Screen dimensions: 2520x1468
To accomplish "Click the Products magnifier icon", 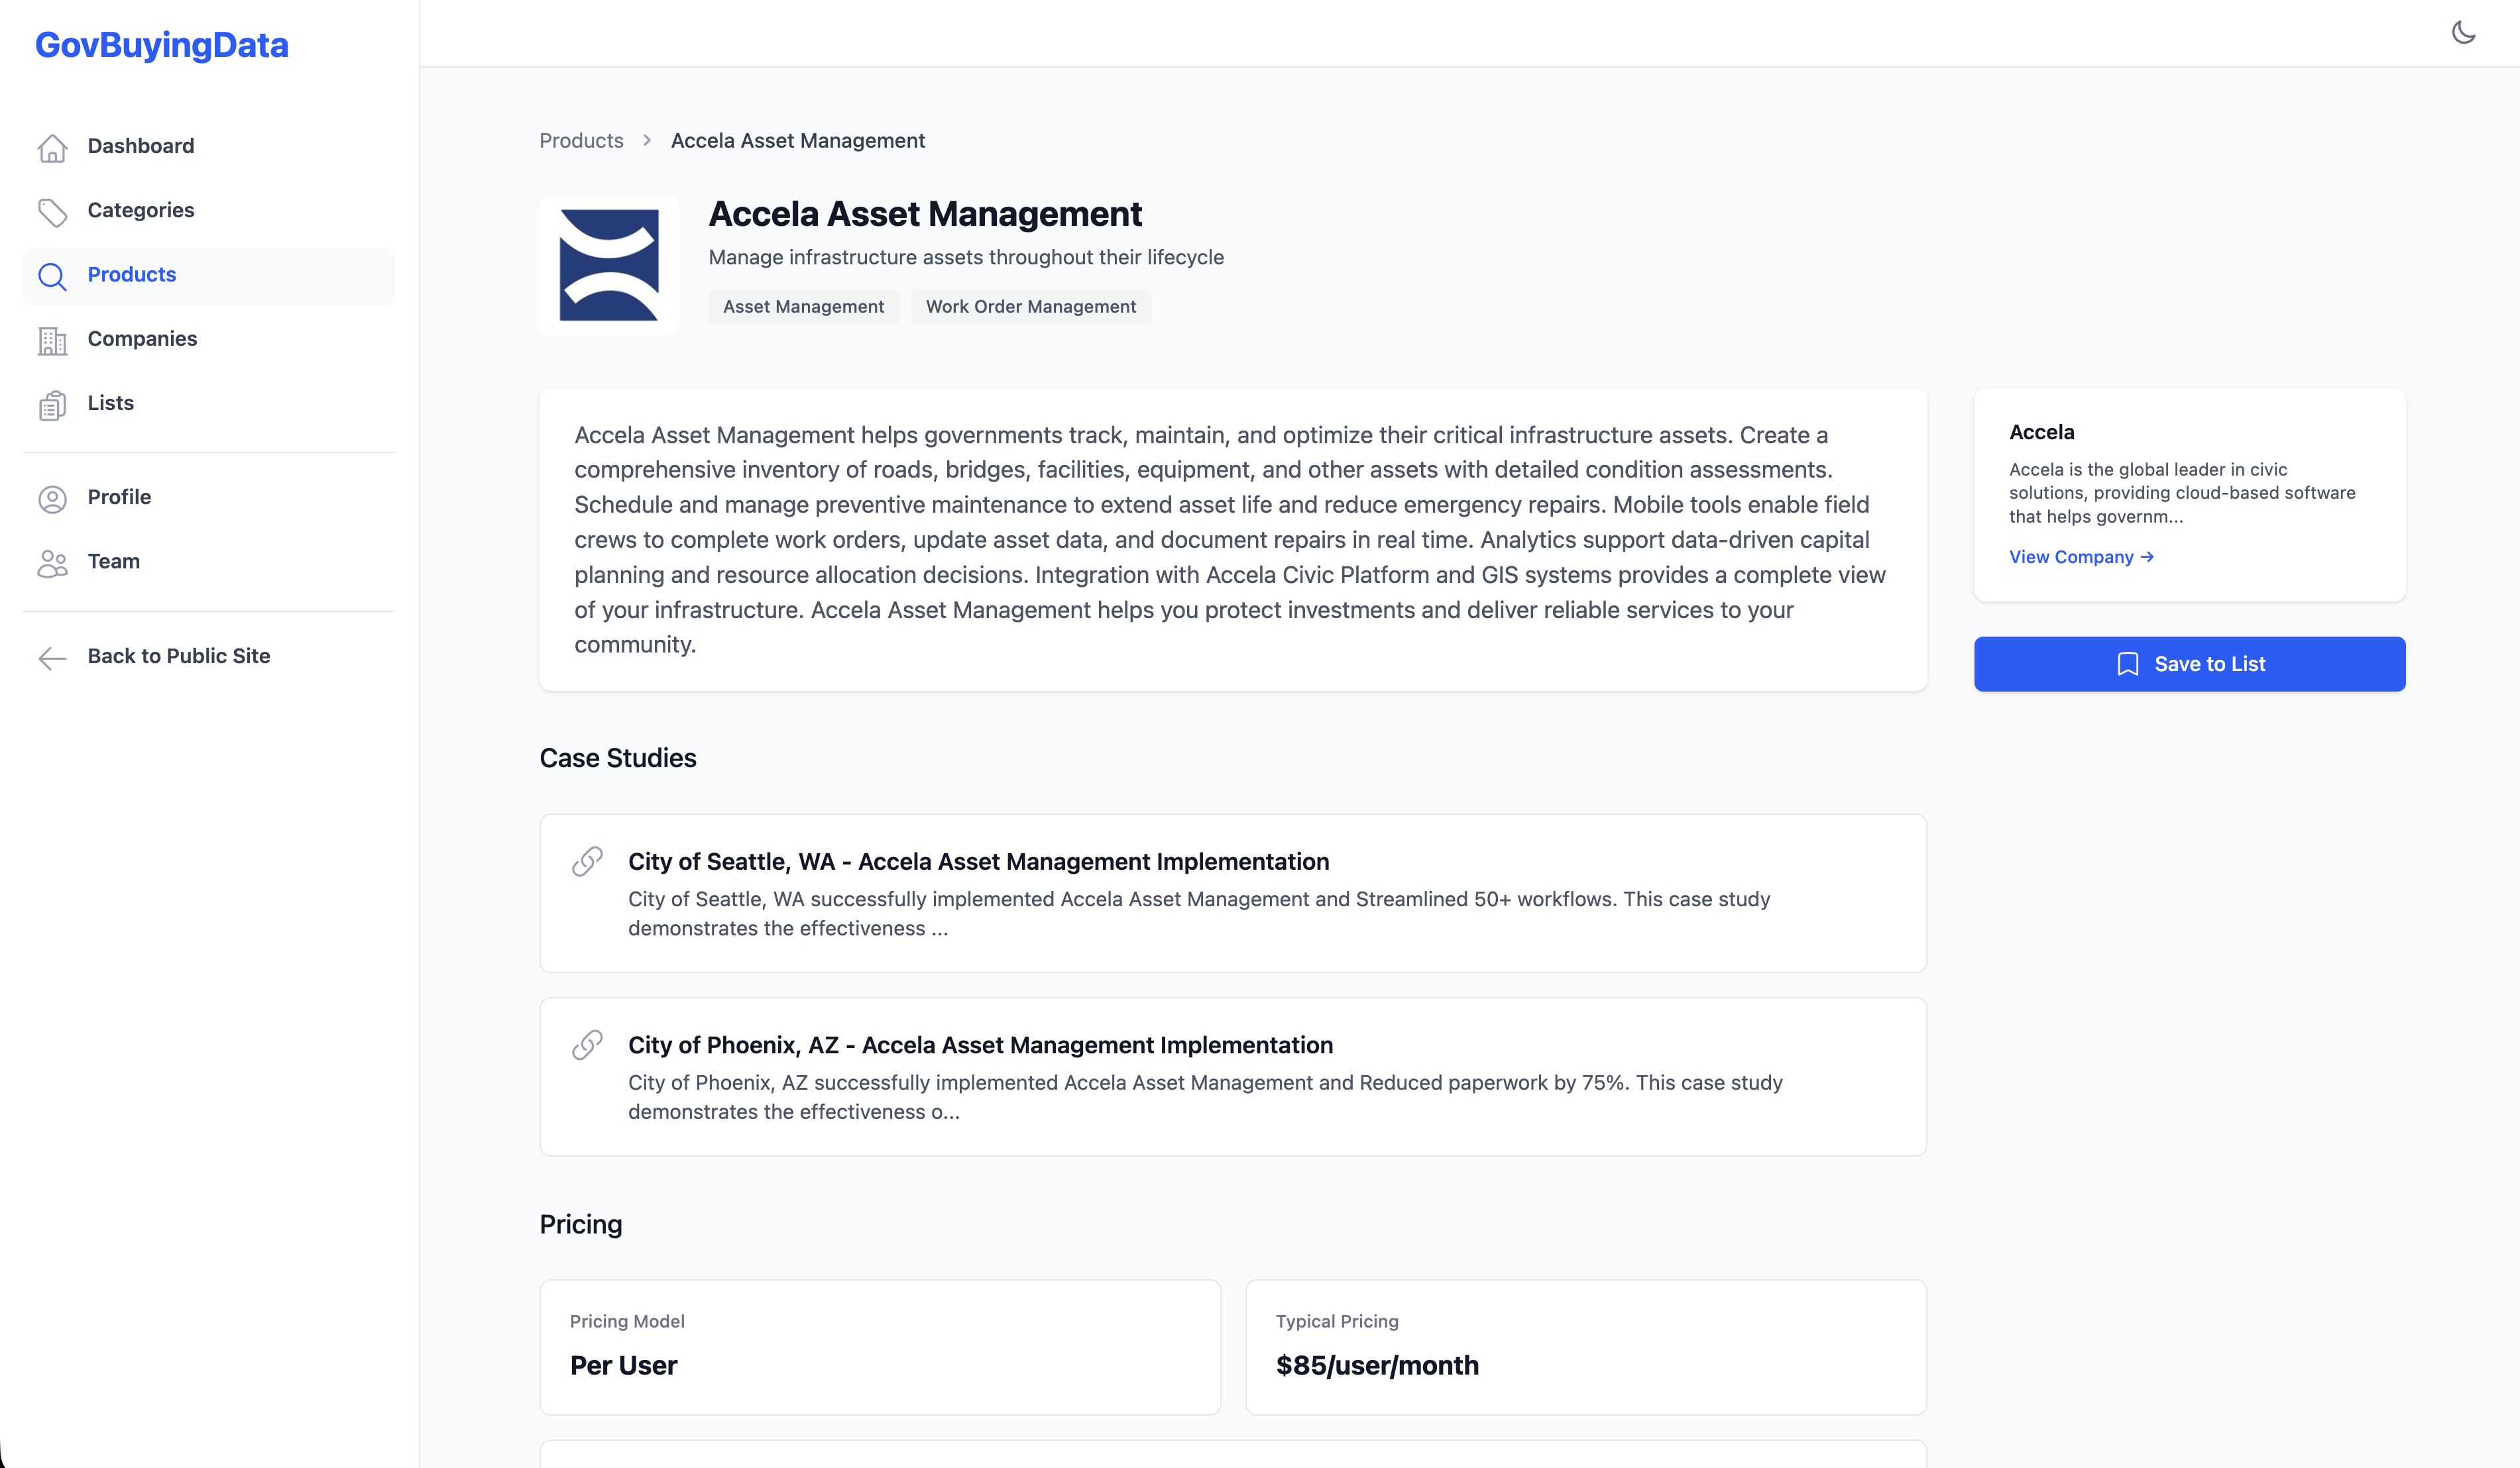I will coord(52,276).
